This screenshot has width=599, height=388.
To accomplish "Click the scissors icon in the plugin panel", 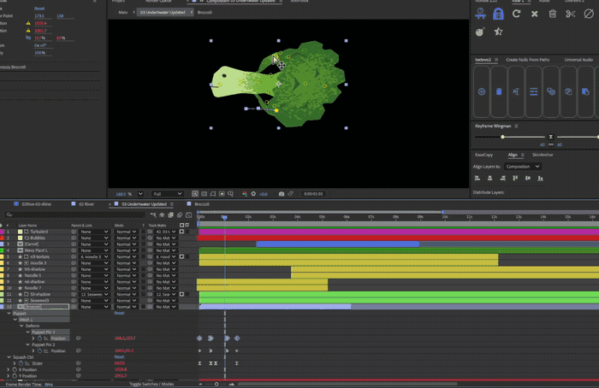I will click(571, 15).
